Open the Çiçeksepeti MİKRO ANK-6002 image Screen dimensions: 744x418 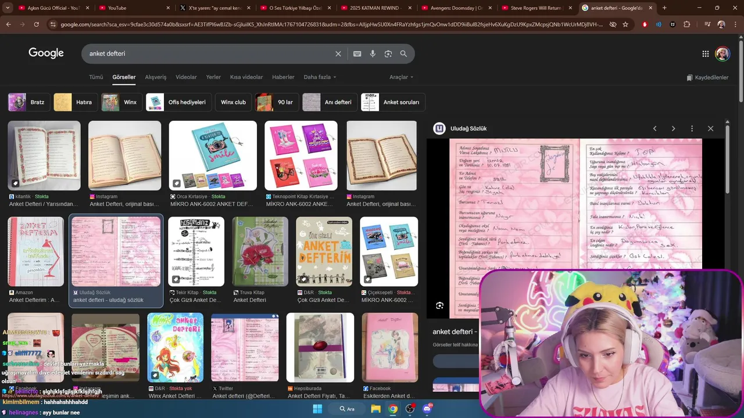[389, 252]
